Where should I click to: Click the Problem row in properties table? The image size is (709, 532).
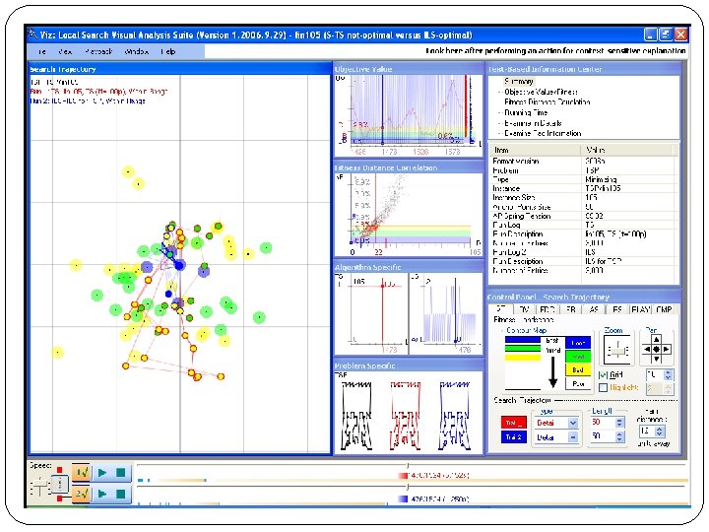(x=583, y=170)
